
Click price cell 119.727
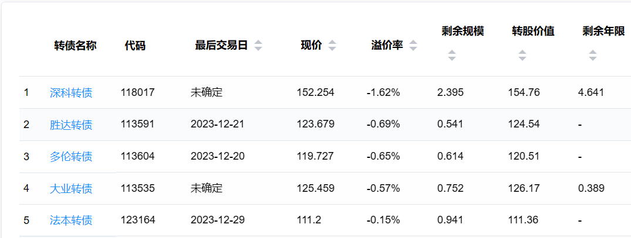[315, 156]
